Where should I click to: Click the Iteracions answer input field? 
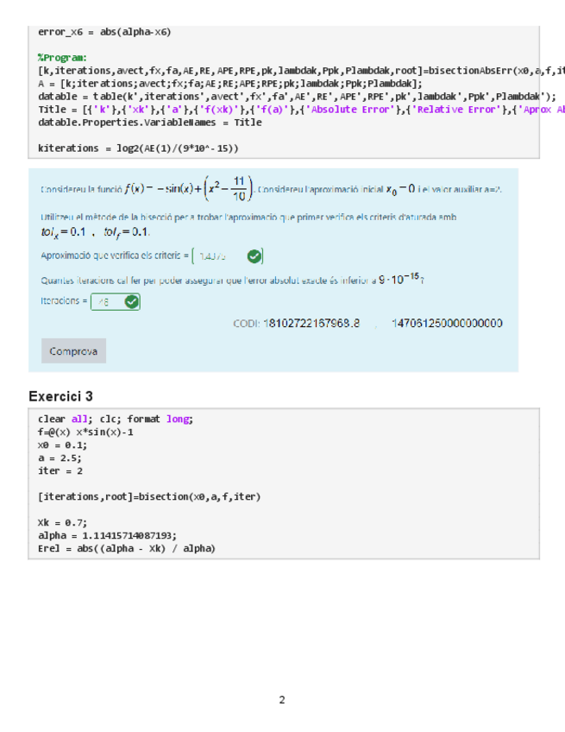(105, 301)
